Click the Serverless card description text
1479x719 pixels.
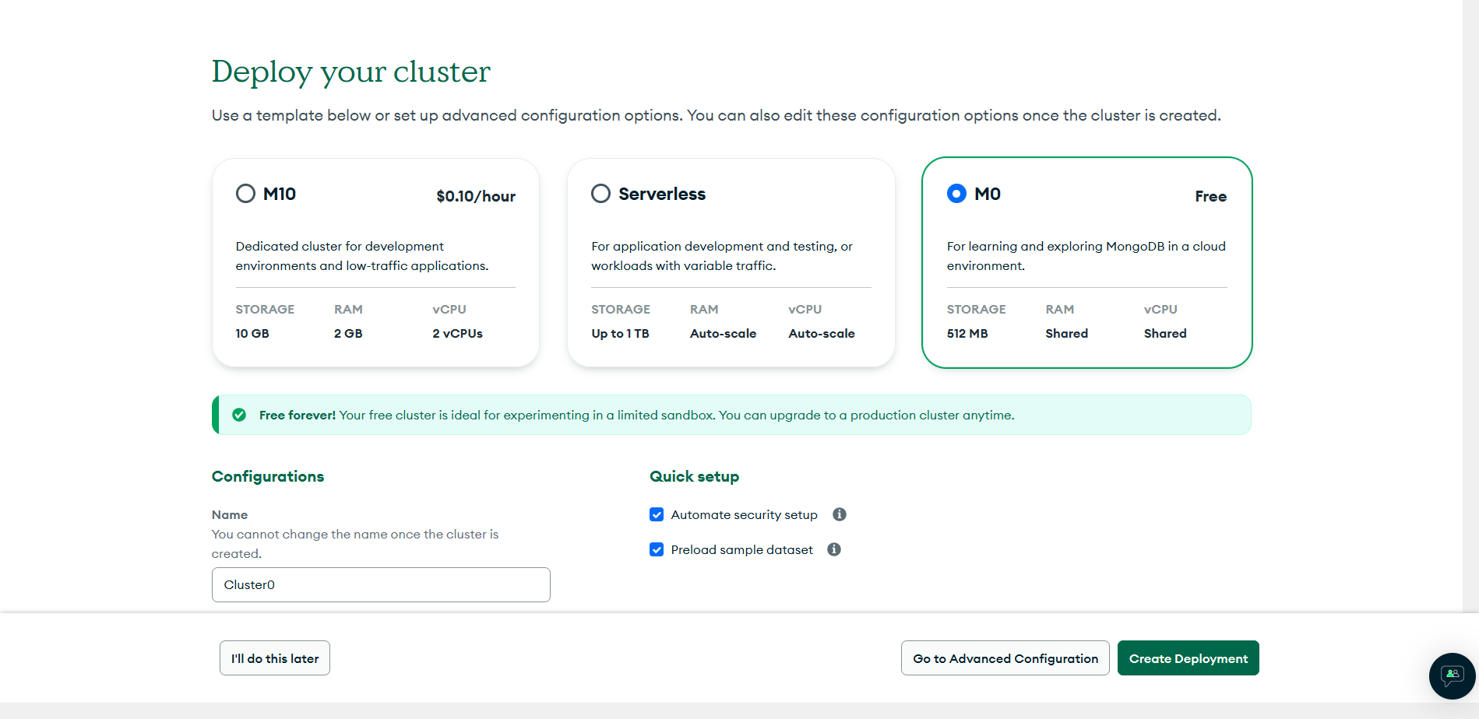coord(722,256)
